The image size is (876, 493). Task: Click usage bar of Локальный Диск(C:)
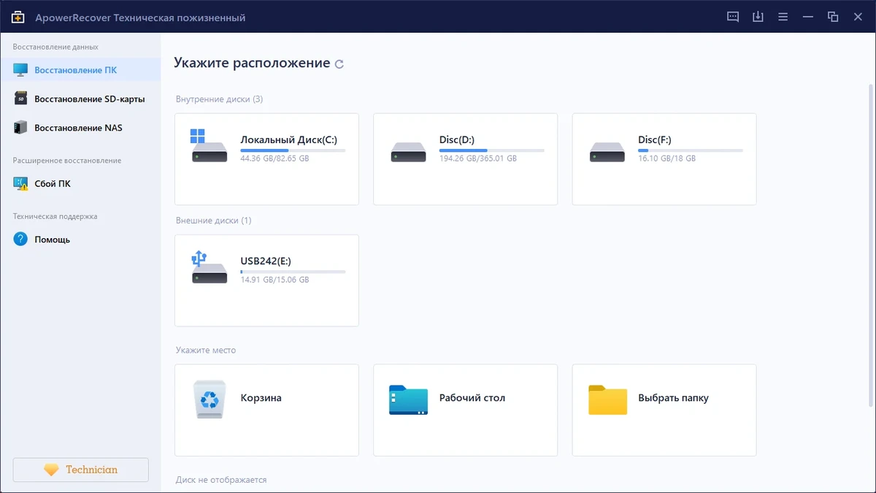pos(293,150)
